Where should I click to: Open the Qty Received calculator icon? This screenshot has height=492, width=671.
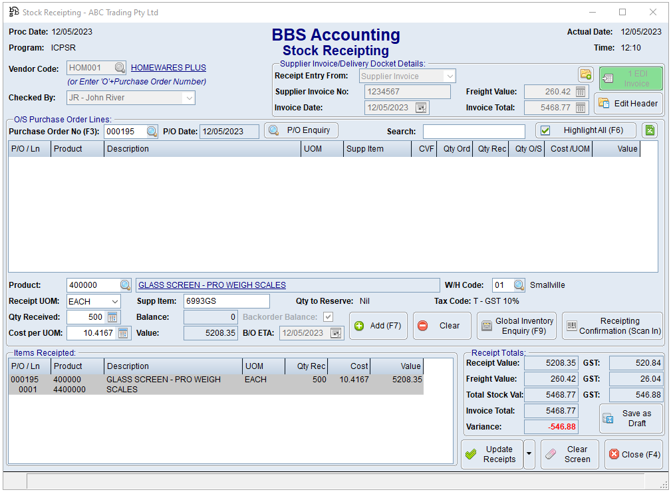112,317
